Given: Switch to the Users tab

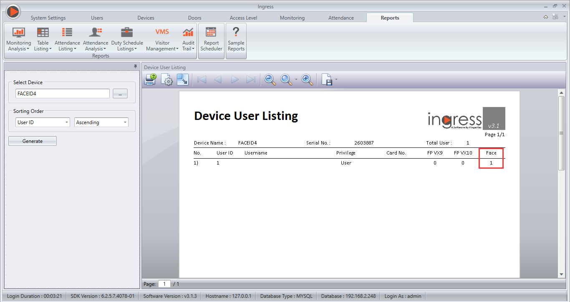Looking at the screenshot, I should click(97, 18).
